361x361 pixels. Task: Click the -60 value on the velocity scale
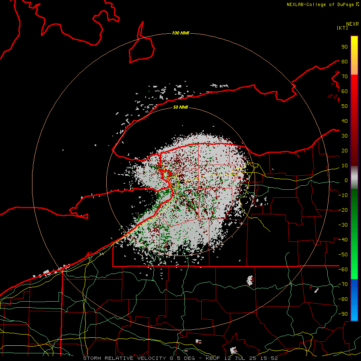pos(343,270)
